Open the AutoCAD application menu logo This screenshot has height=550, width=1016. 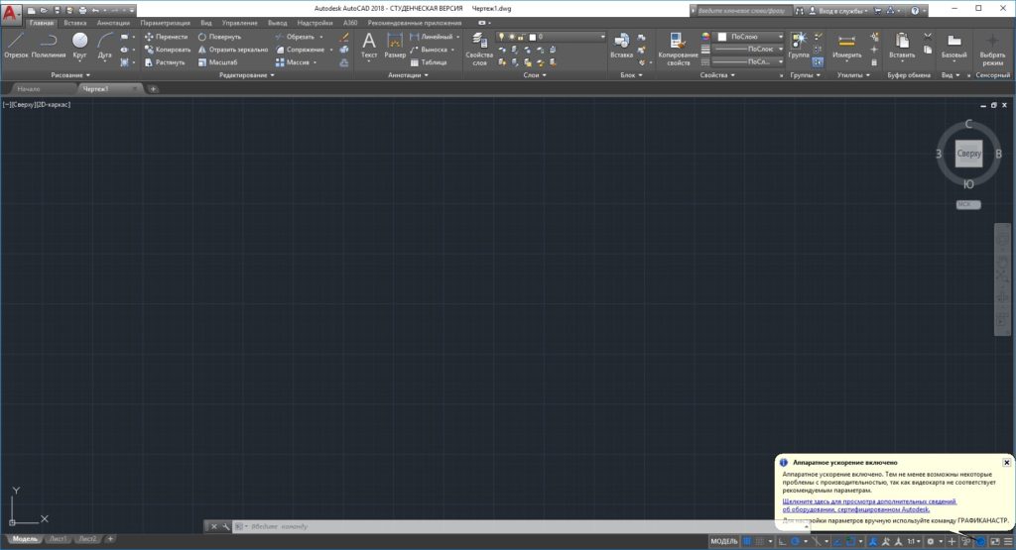pyautogui.click(x=11, y=13)
